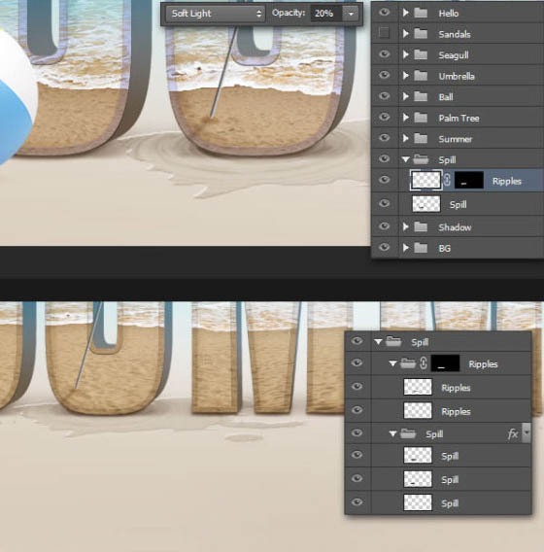Select the Hello folder icon
544x552 pixels.
point(421,13)
